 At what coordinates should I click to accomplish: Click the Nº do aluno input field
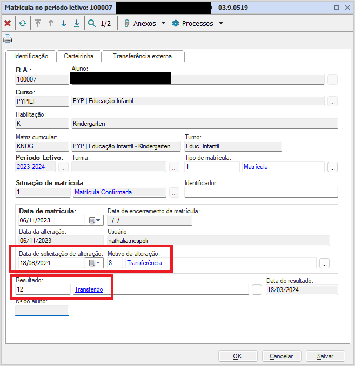pos(42,310)
